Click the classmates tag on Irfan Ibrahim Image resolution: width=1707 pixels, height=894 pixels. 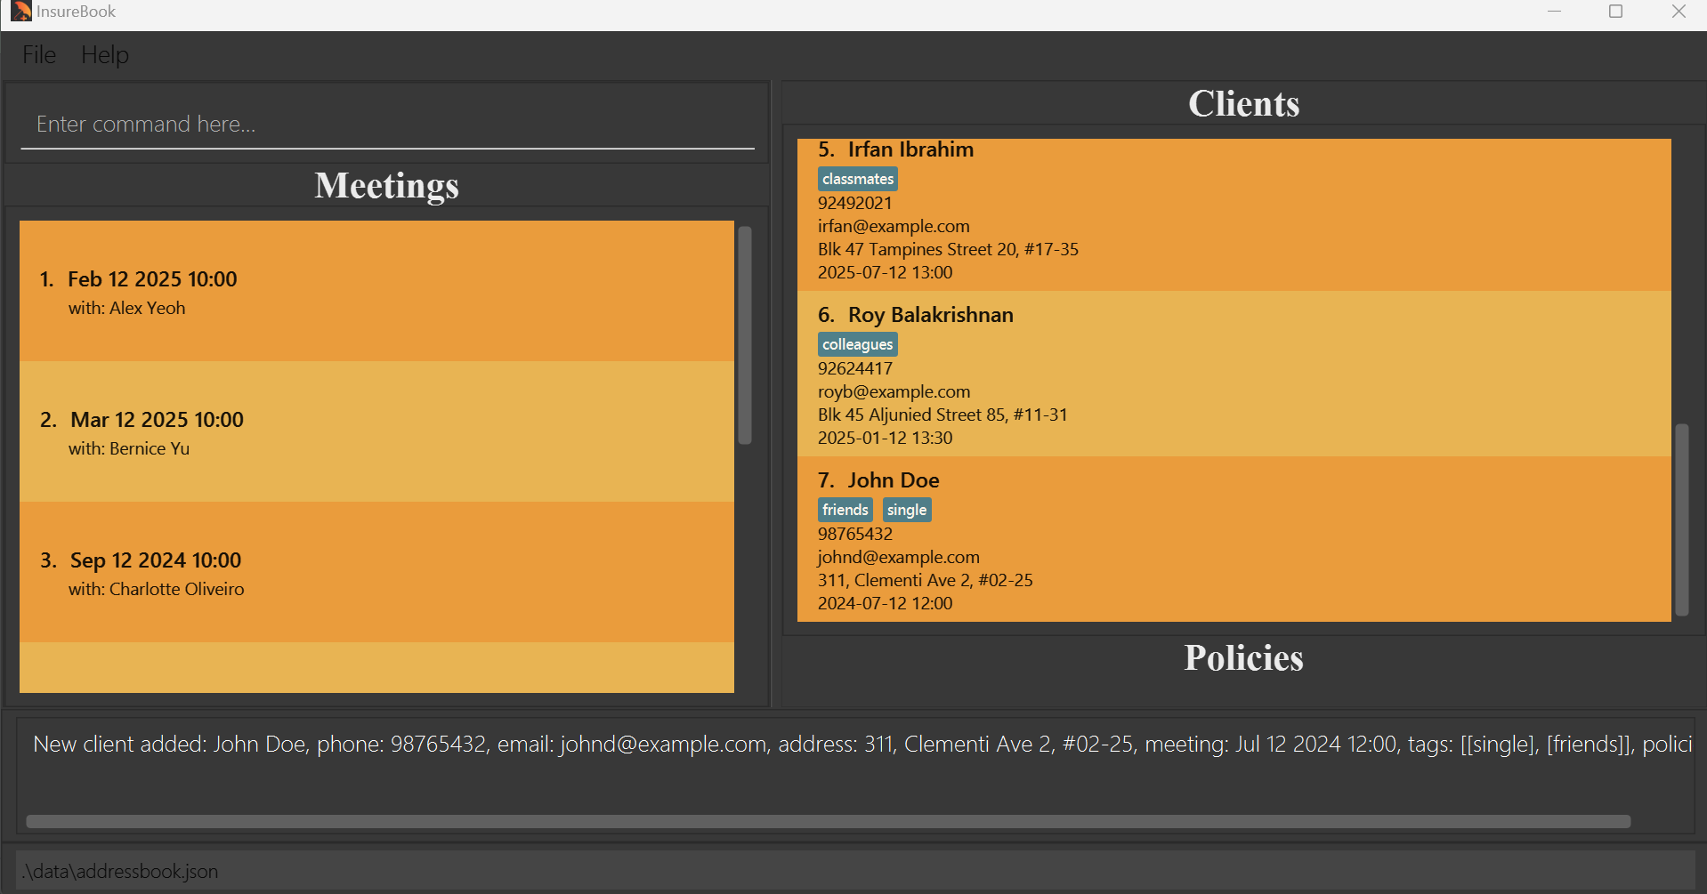pos(857,179)
